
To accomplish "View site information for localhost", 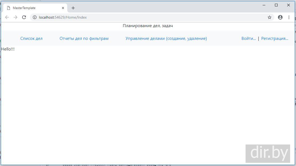I will [x=34, y=17].
